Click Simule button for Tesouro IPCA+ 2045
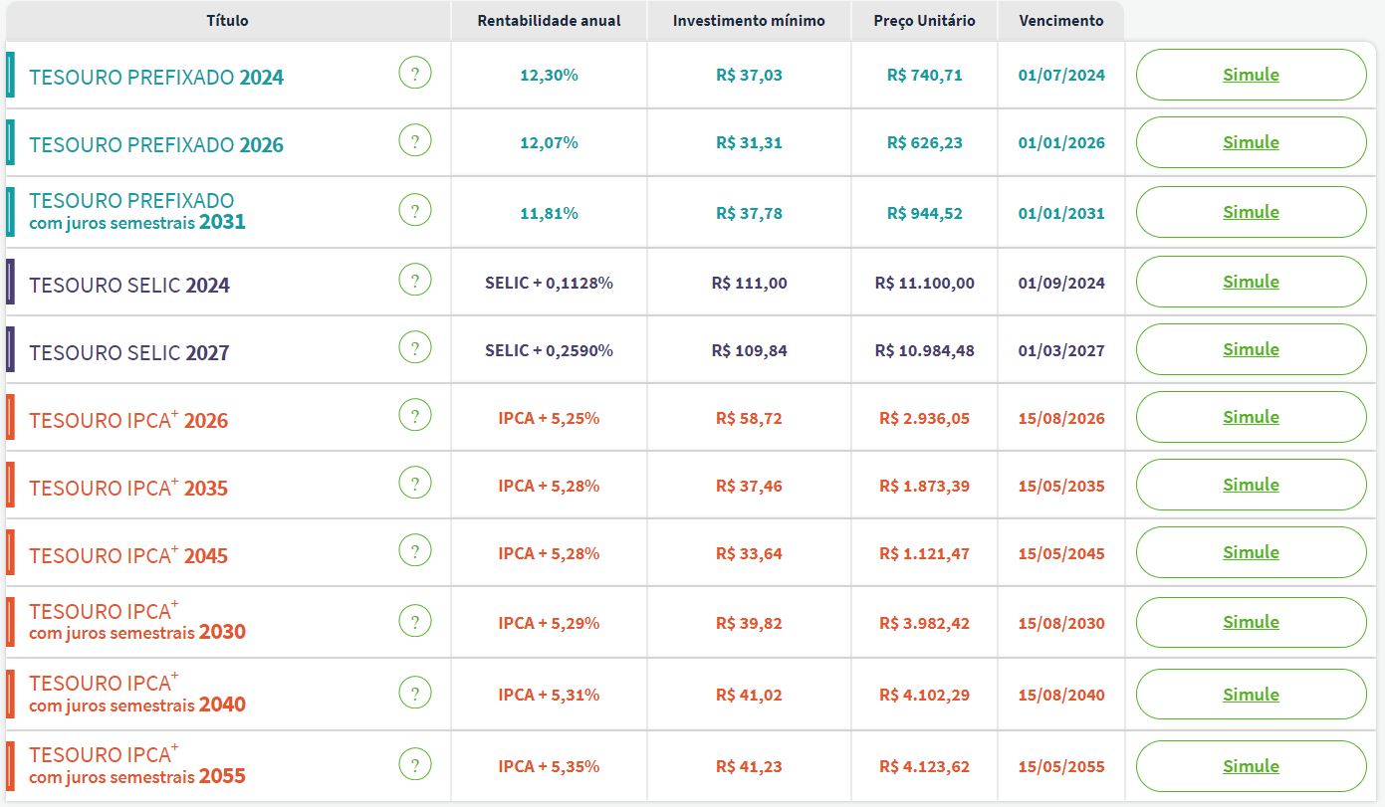 (1251, 552)
